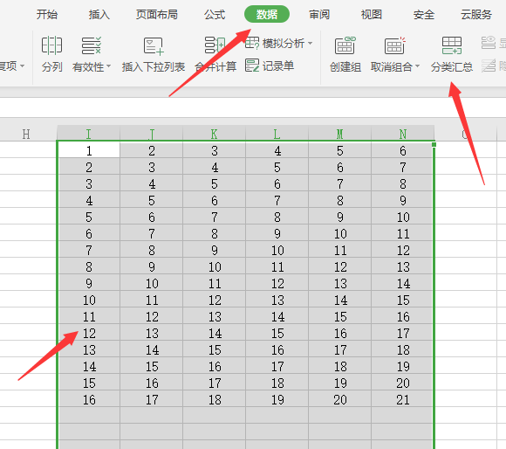The width and height of the screenshot is (506, 449).
Task: Click cell in column J with value 2
Action: (151, 150)
